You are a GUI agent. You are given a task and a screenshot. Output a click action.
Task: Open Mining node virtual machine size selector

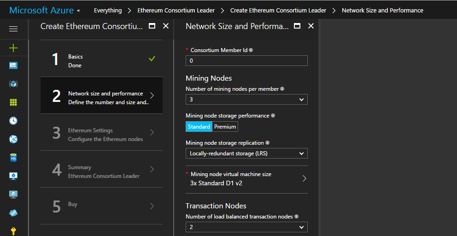click(x=246, y=179)
